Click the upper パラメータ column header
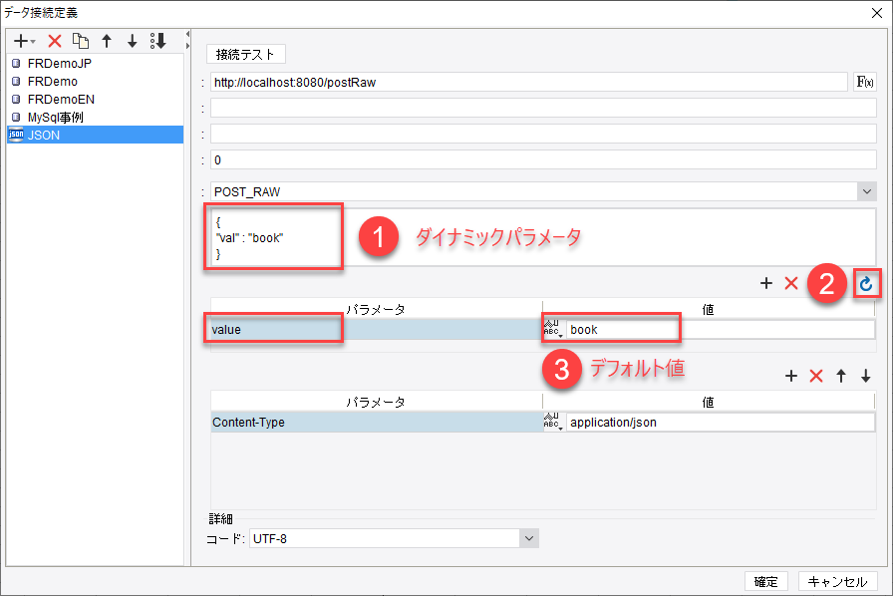Image resolution: width=893 pixels, height=596 pixels. [x=376, y=309]
